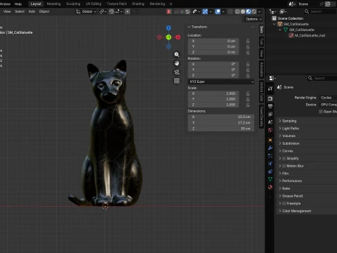Select material preview viewport shading
The width and height of the screenshot is (337, 253).
tap(249, 11)
